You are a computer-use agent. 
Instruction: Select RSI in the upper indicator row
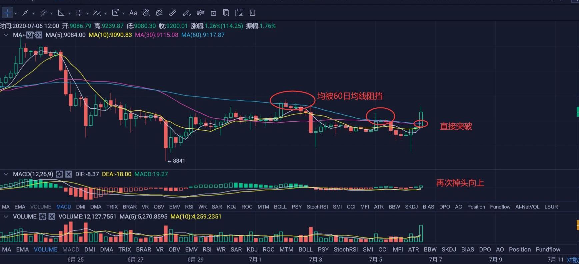pos(189,207)
